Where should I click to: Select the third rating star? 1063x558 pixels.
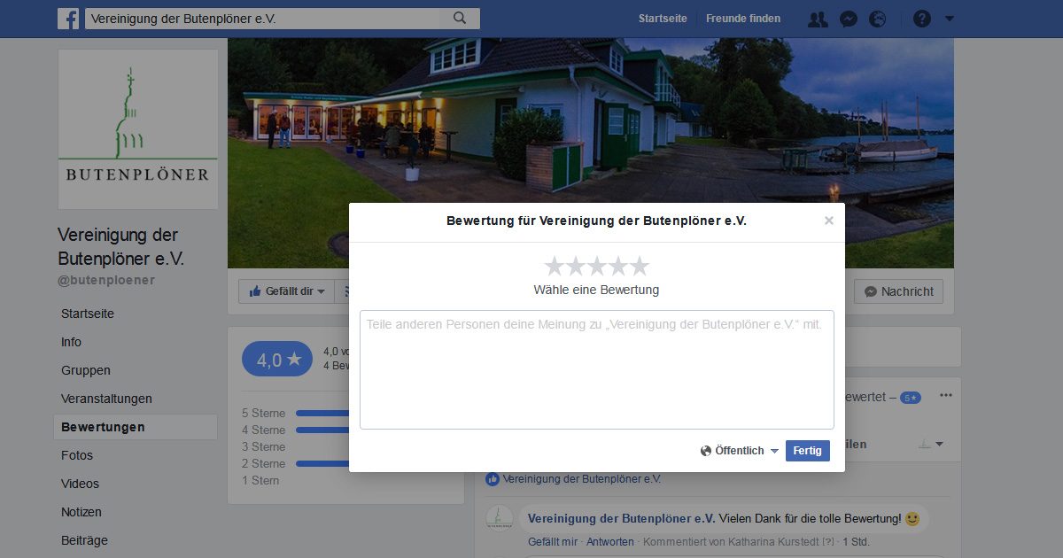click(597, 266)
